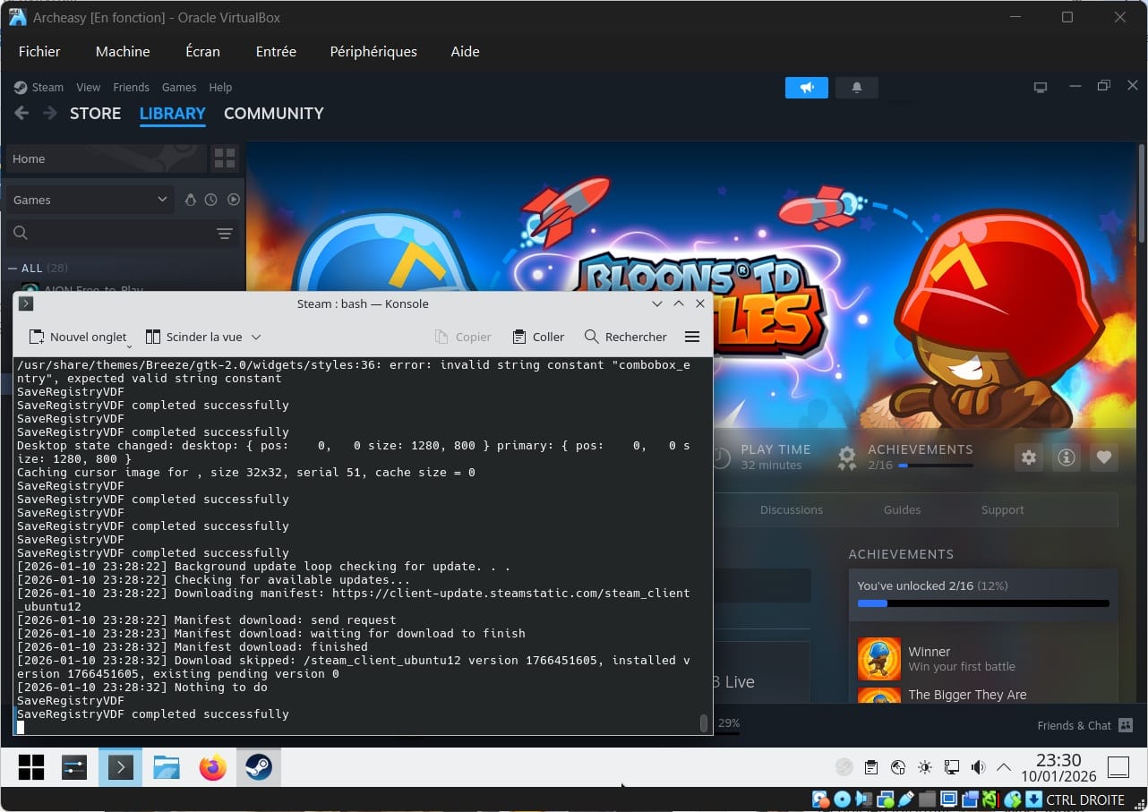This screenshot has height=812, width=1148.
Task: Open the Games collection dropdown
Action: (x=90, y=199)
